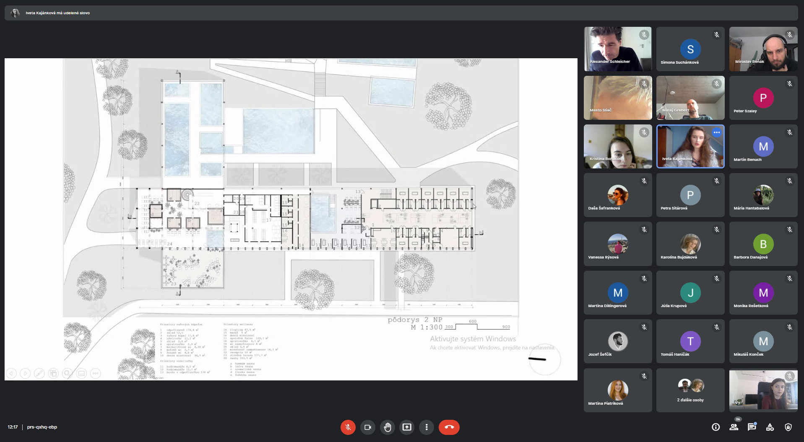Screen dimensions: 804x442
Task: Select Jozef Šefčík participant tile
Action: click(x=618, y=341)
